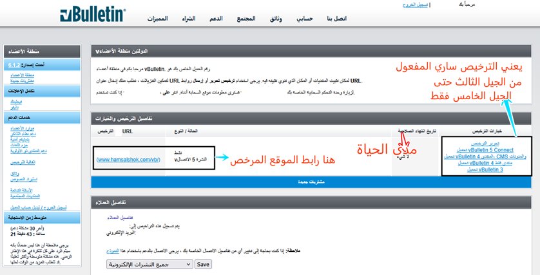Click the تفاصيل العملاء link in customer details
540x275 pixels.
(121, 218)
